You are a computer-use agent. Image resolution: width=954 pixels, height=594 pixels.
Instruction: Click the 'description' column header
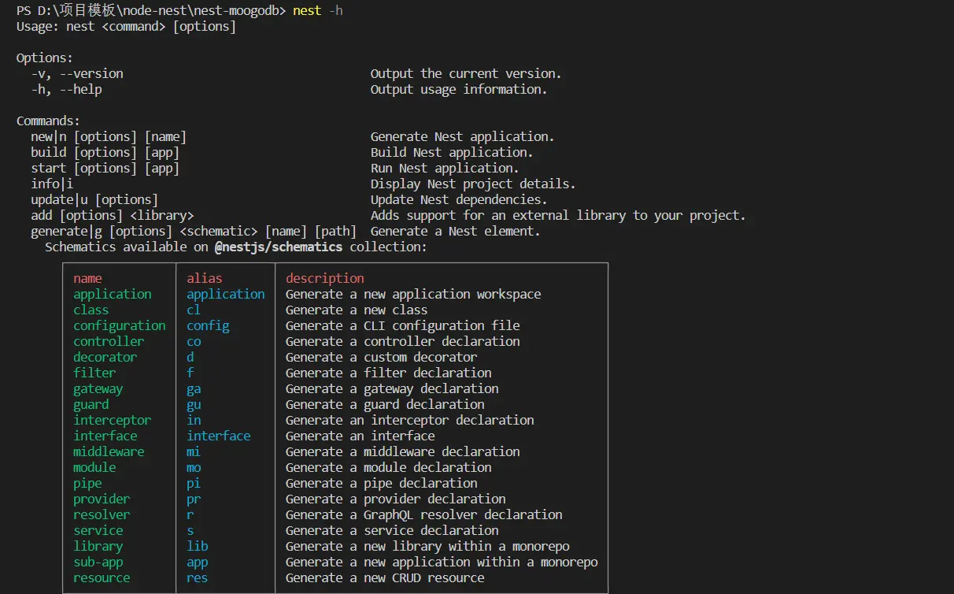(325, 278)
